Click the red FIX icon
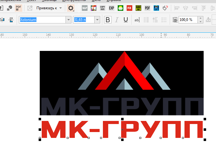Viewport: 216px width, 145px height. 129,8
